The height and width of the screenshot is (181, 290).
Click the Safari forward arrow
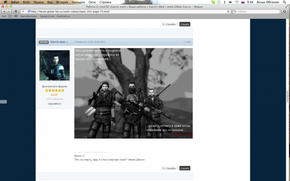pyautogui.click(x=9, y=12)
